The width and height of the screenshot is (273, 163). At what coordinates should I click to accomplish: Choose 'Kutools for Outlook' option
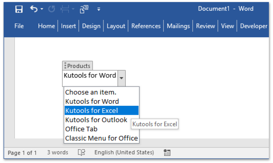coord(96,120)
